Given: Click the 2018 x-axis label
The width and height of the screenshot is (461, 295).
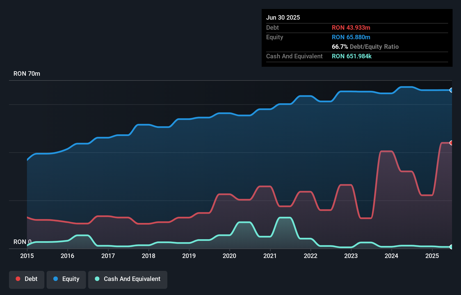Looking at the screenshot, I should tap(149, 256).
